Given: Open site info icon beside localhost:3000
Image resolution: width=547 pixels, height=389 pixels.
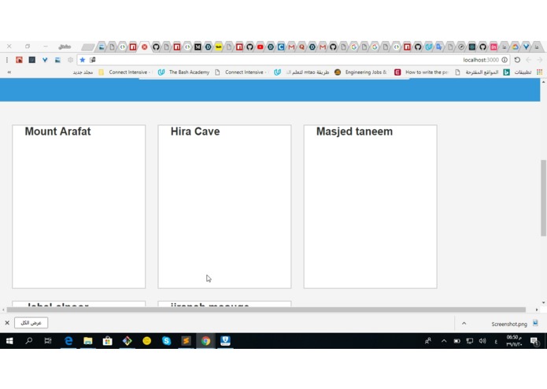Looking at the screenshot, I should click(504, 60).
